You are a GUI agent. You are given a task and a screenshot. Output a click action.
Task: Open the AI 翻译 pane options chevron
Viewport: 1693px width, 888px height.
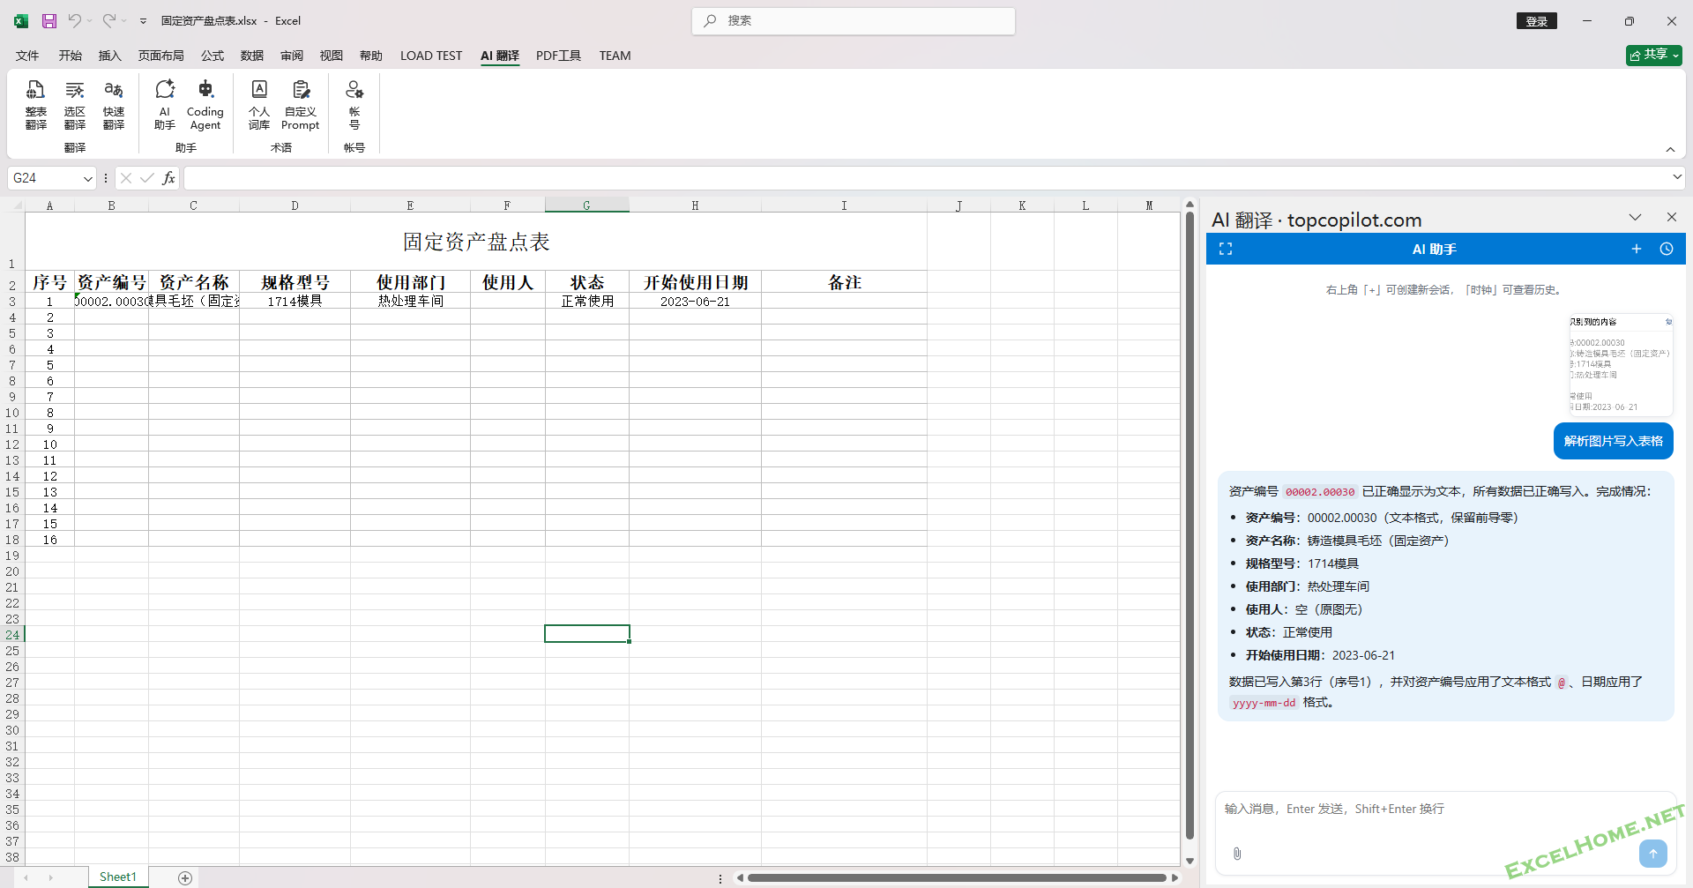click(x=1636, y=217)
